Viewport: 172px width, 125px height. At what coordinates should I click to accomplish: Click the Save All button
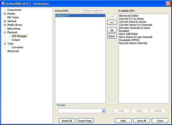click(142, 121)
